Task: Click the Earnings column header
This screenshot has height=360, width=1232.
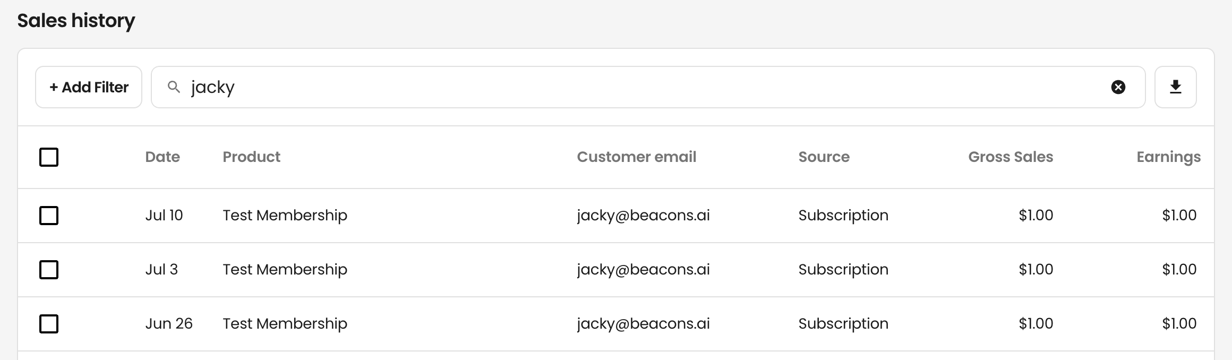Action: 1168,157
